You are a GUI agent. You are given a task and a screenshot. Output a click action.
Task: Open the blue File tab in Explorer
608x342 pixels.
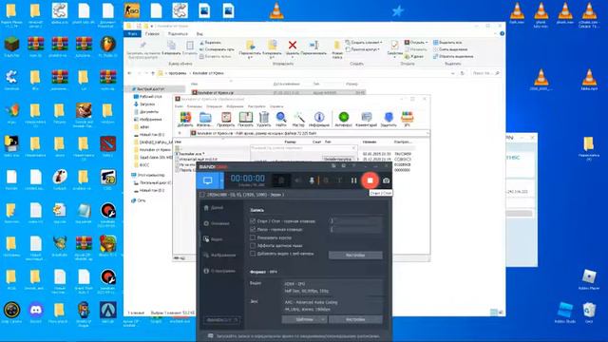133,34
